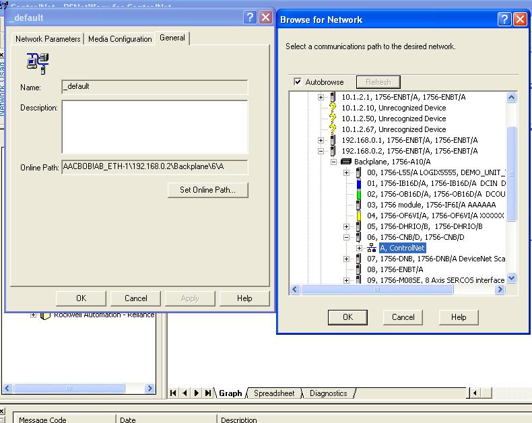The image size is (532, 423).
Task: Expand slot 07 1756-DNB node
Action: coord(346,259)
